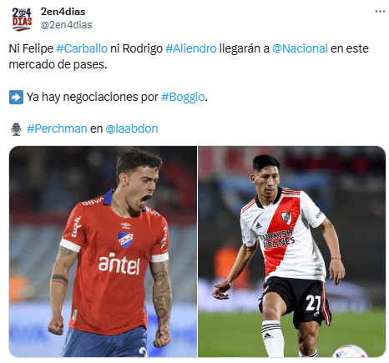Click the Turkish Airlines sponsor on white jersey
The image size is (389, 363).
pyautogui.click(x=277, y=239)
